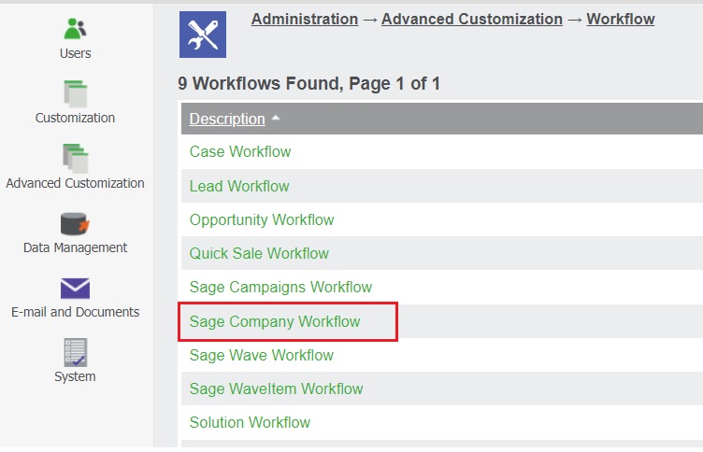Sort workflows by Description column header
The image size is (703, 452).
pyautogui.click(x=227, y=120)
